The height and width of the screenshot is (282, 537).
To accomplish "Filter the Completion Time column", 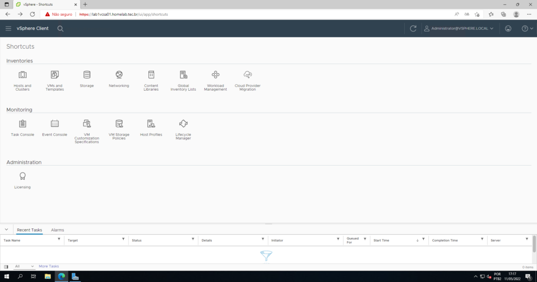I will 482,239.
